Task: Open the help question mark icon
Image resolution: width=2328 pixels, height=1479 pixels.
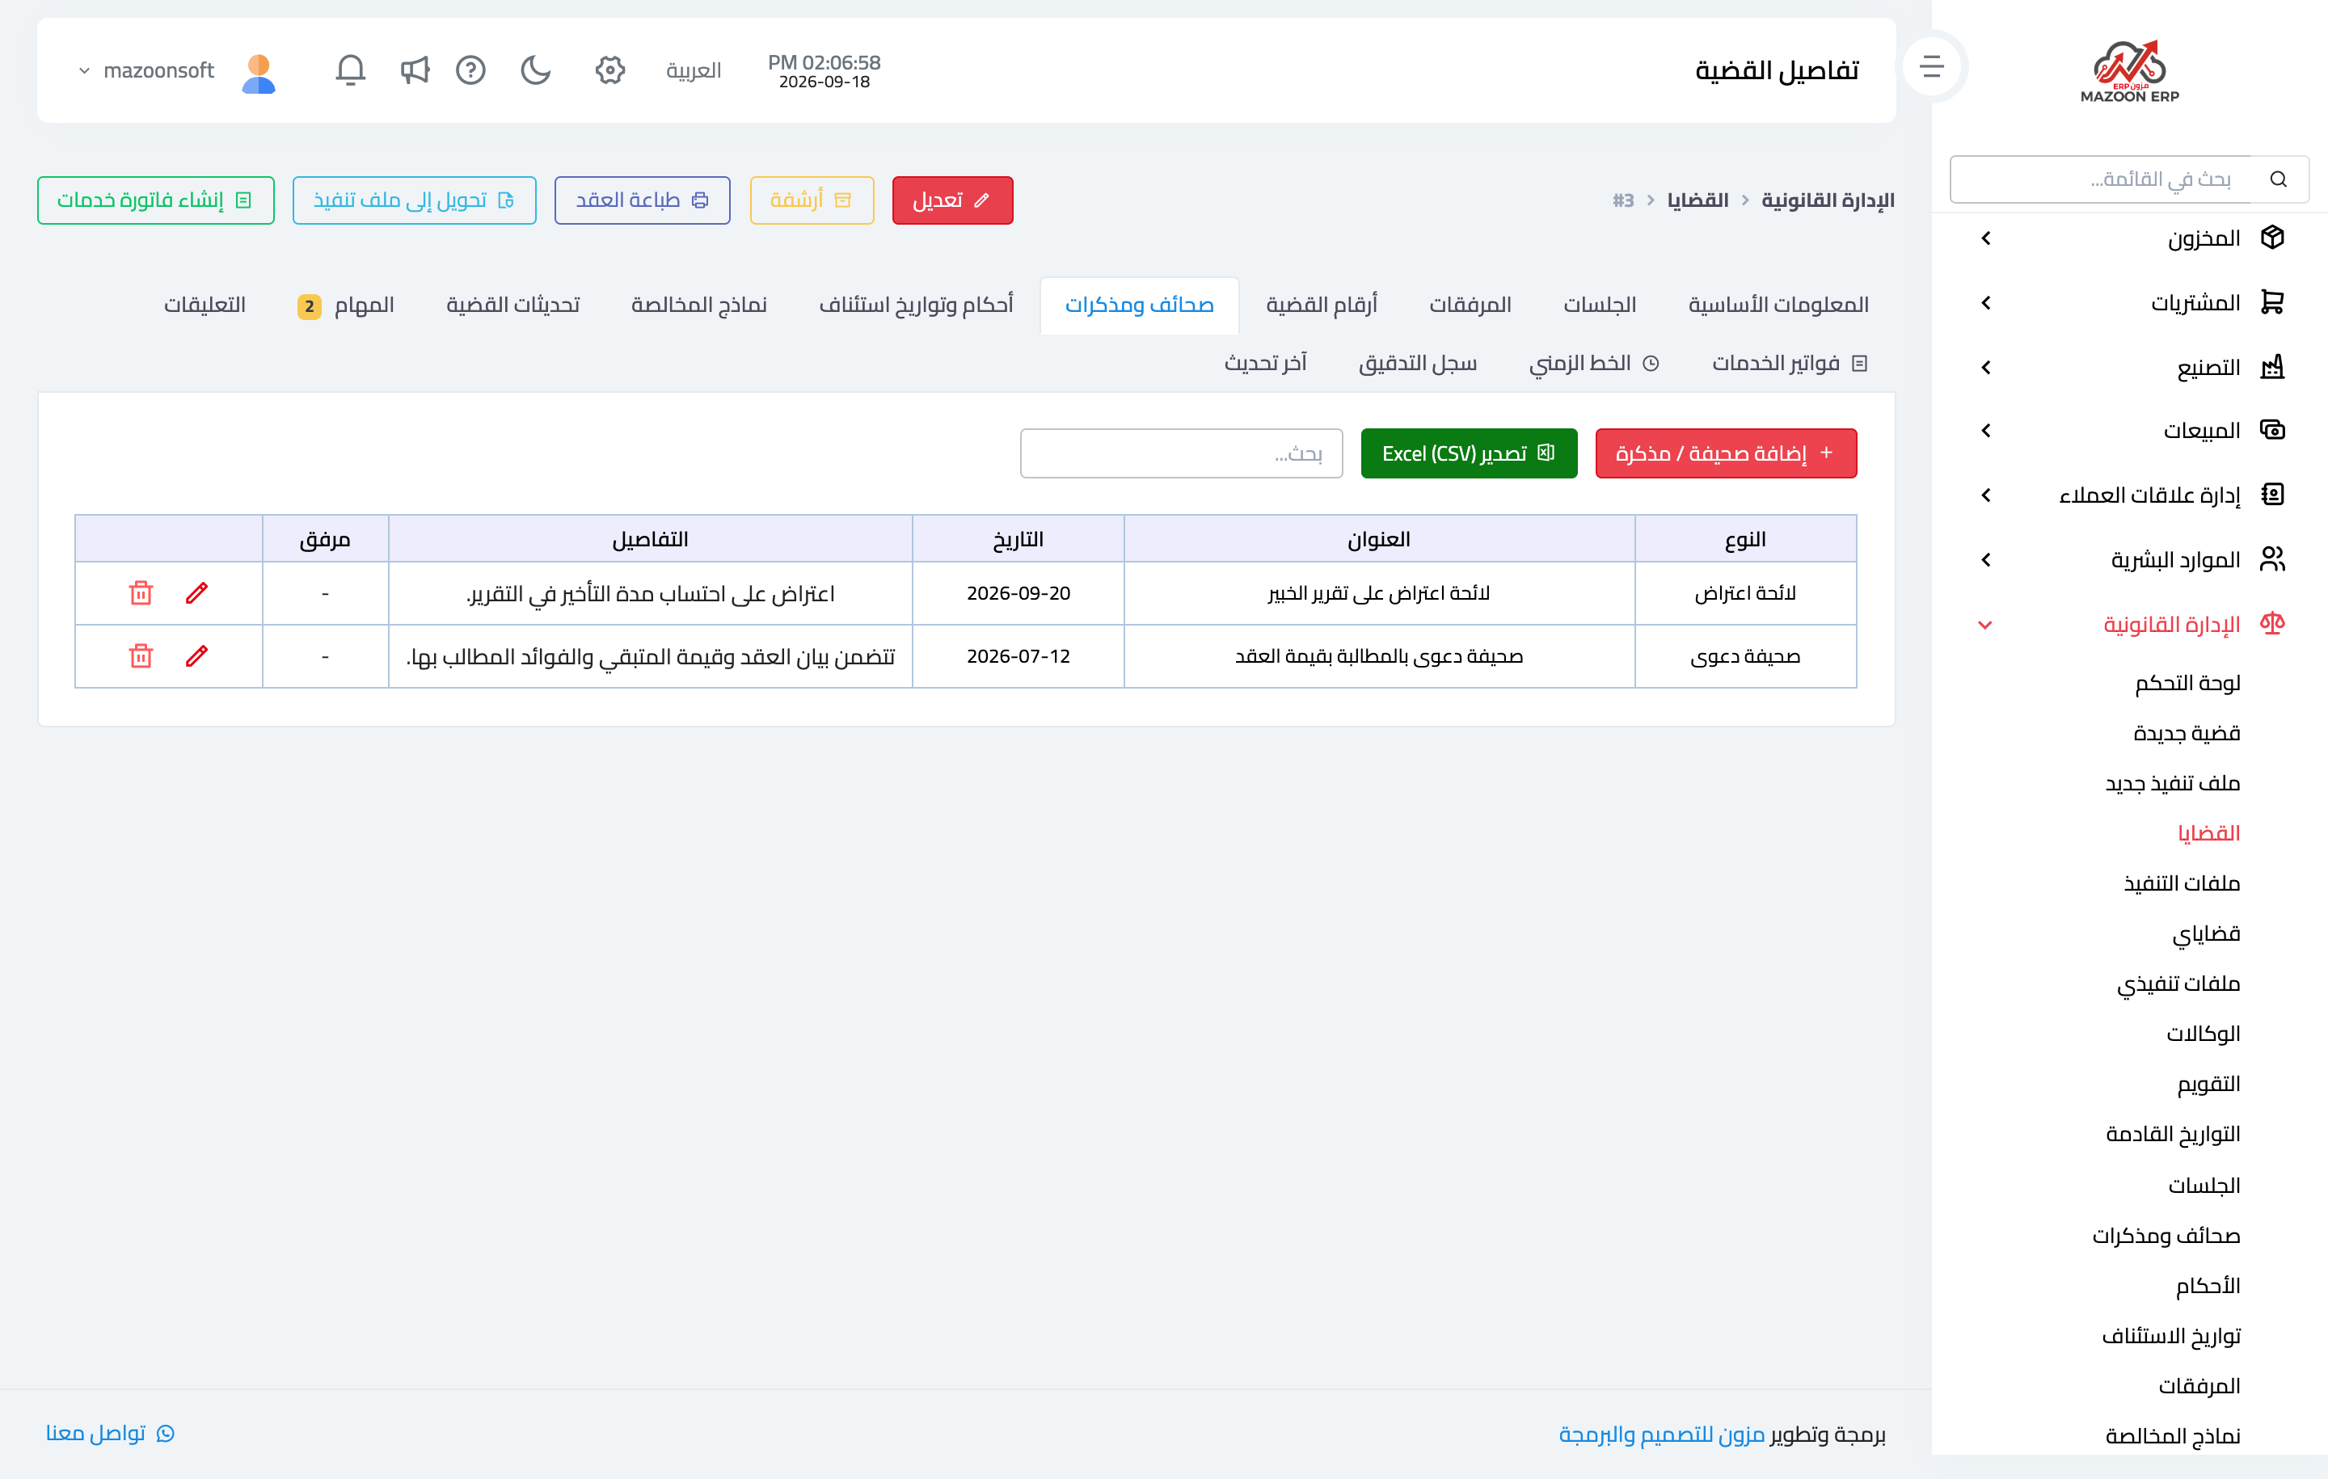Action: [470, 70]
